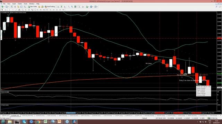The image size is (222, 124).
Task: Select the vertical line drawing tool
Action: click(9, 10)
